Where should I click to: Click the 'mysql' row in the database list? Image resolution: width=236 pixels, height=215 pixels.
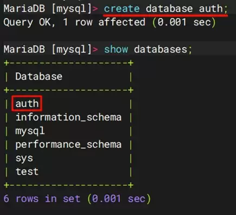click(x=30, y=131)
